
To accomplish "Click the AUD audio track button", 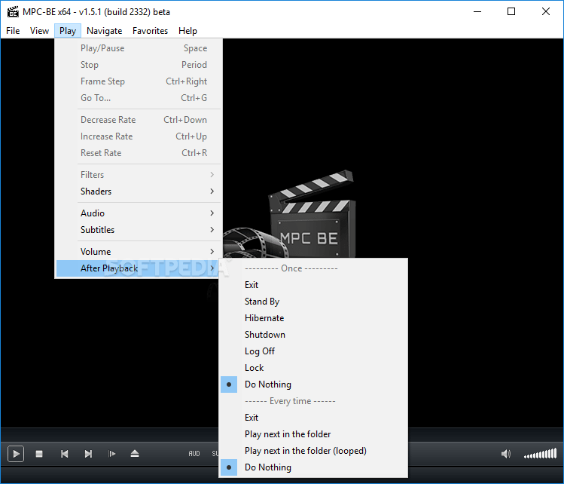I will click(194, 454).
